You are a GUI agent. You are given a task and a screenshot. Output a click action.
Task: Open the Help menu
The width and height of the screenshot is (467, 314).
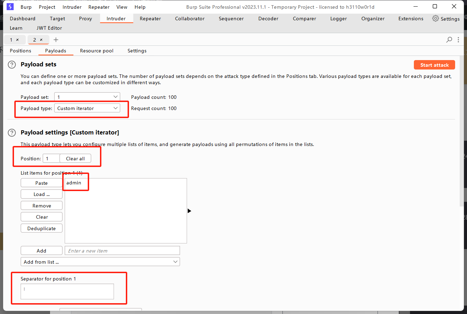[140, 7]
